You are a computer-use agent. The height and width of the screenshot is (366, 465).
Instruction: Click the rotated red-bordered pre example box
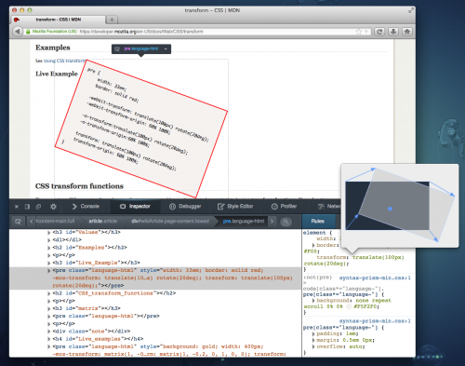[x=141, y=129]
